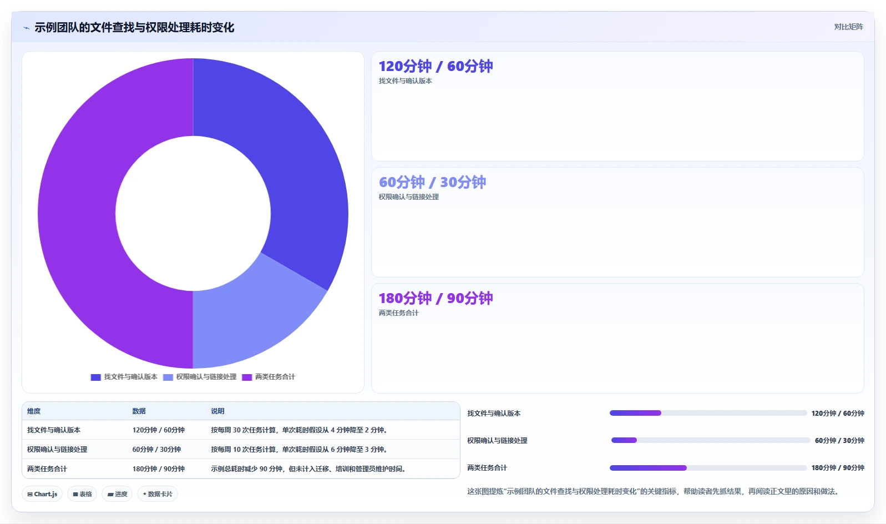
Task: Click the 找文件与确认版本 card subtitle
Action: [405, 81]
